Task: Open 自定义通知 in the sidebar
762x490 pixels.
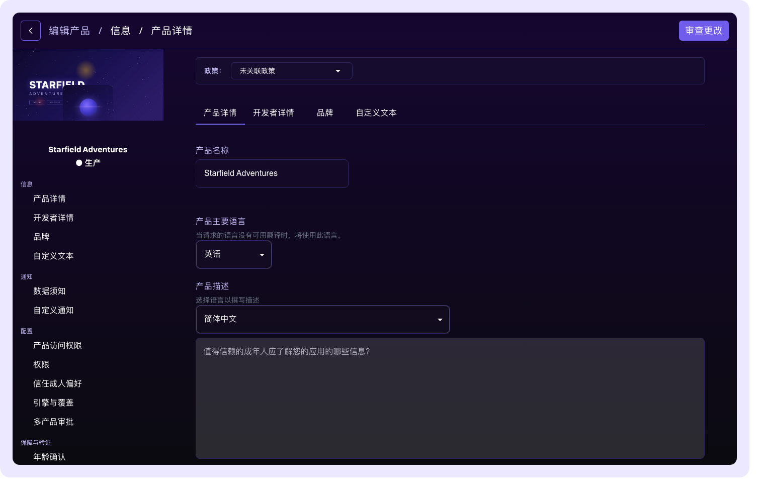Action: coord(53,310)
